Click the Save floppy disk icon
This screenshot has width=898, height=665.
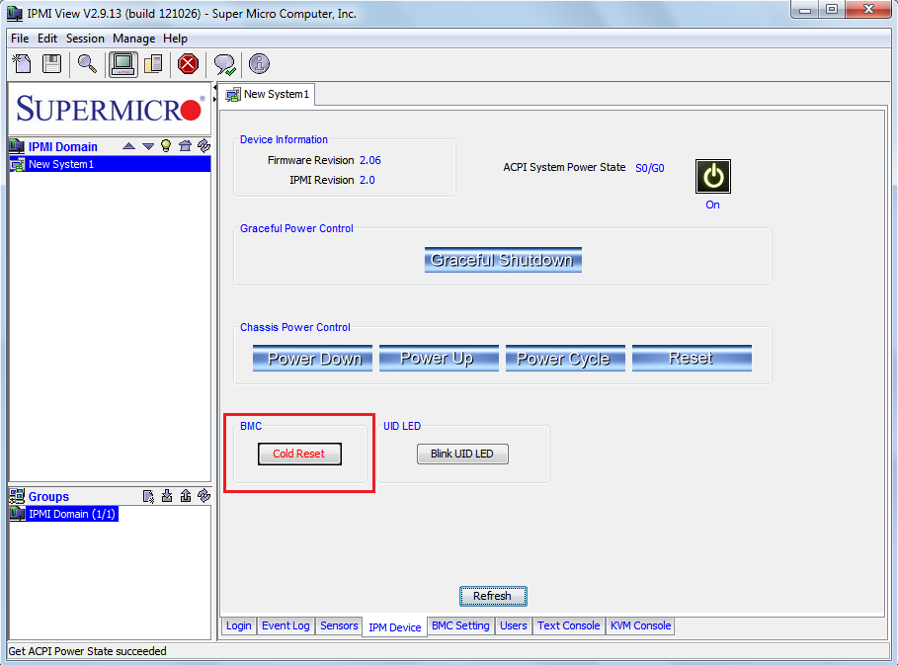[51, 64]
